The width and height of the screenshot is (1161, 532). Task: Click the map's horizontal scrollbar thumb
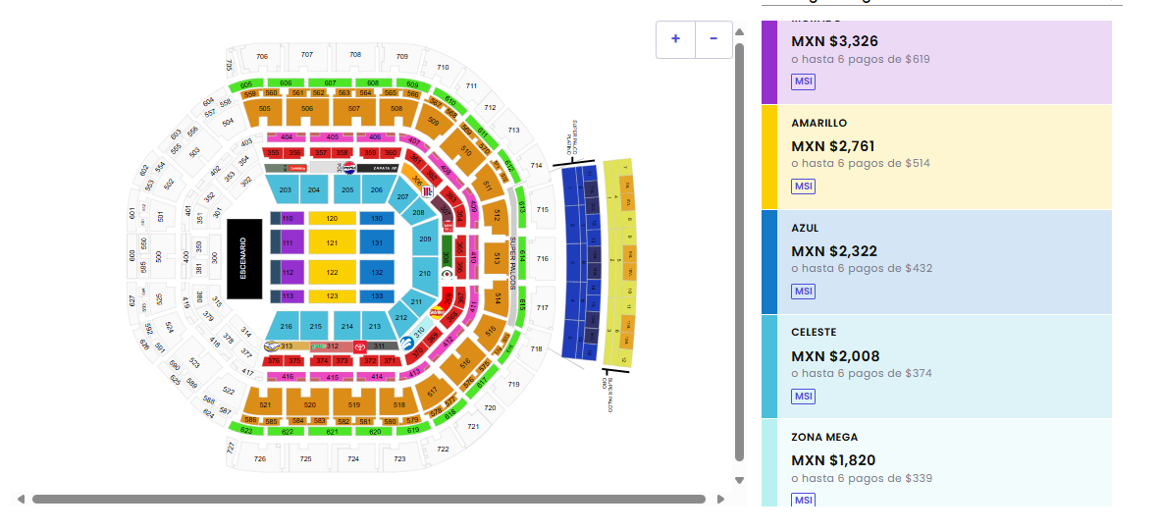(x=368, y=500)
